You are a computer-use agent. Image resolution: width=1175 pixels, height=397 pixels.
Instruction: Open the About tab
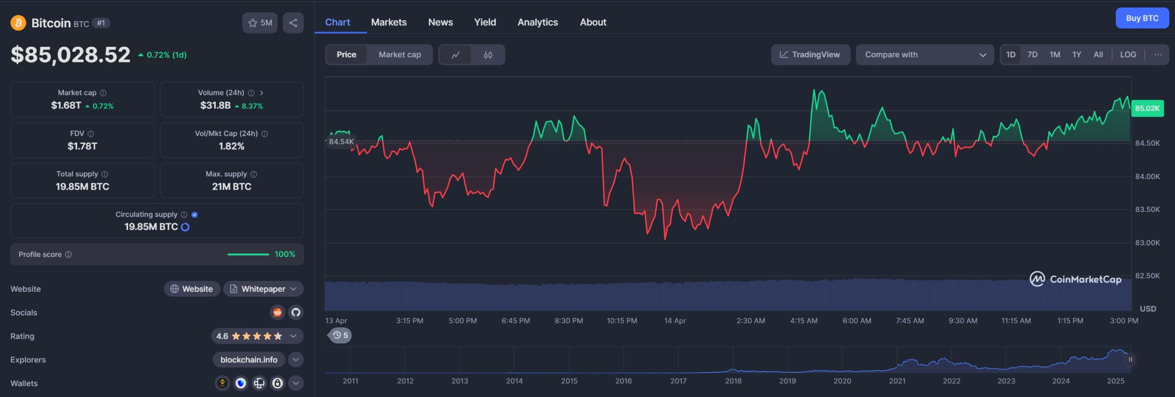pos(593,22)
